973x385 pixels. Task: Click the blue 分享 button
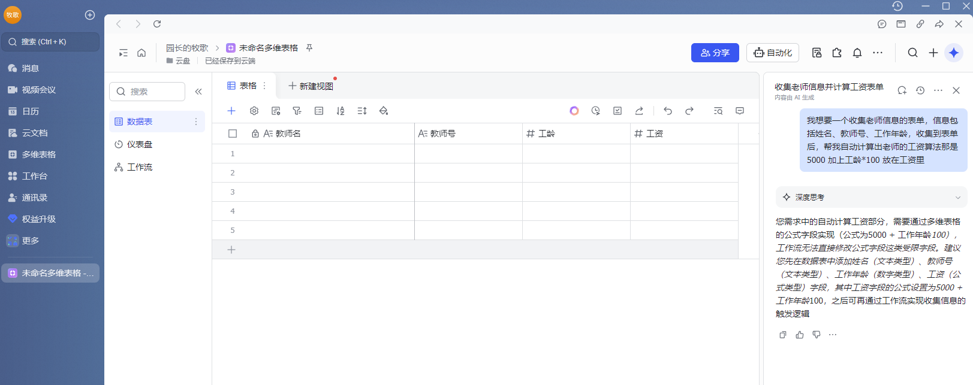[x=715, y=53]
